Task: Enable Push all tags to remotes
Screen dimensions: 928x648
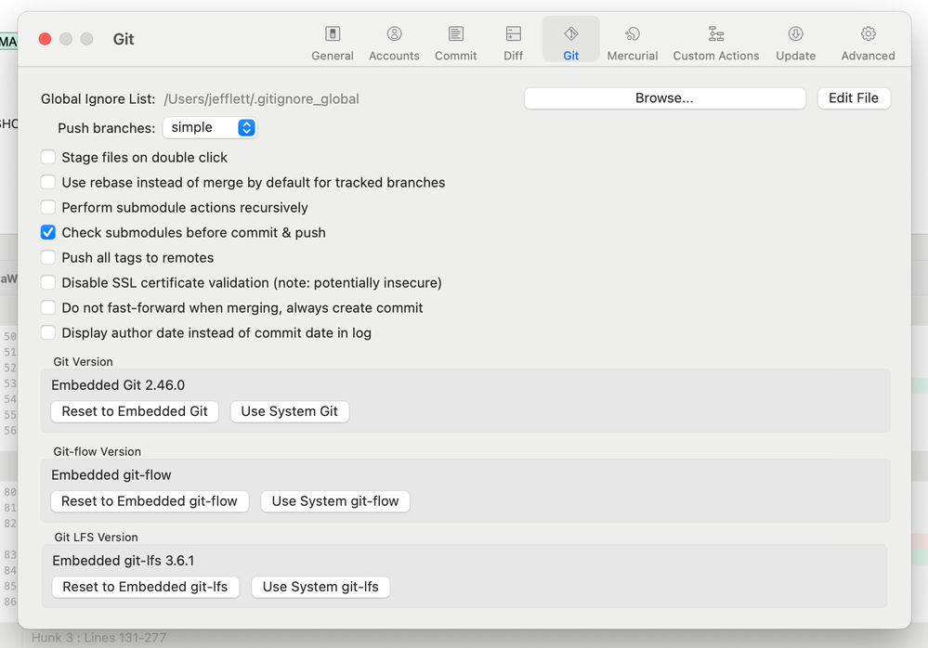Action: coord(48,258)
